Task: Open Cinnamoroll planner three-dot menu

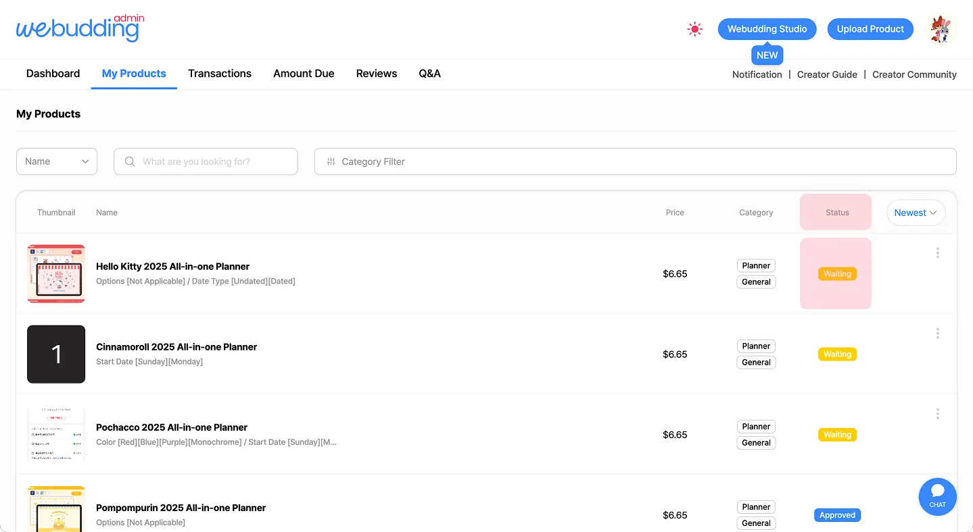Action: pyautogui.click(x=937, y=333)
